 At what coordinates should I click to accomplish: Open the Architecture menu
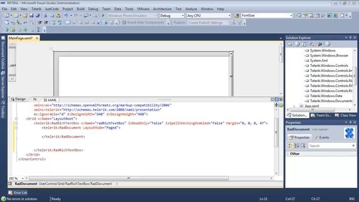coord(162,9)
